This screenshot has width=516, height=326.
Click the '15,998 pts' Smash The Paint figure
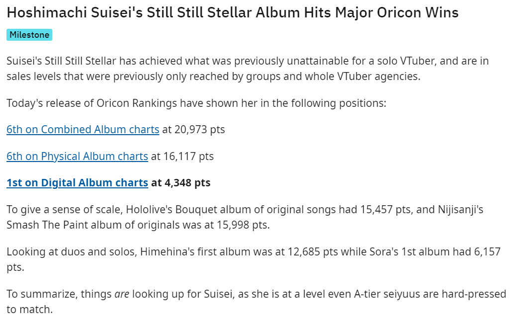[242, 225]
